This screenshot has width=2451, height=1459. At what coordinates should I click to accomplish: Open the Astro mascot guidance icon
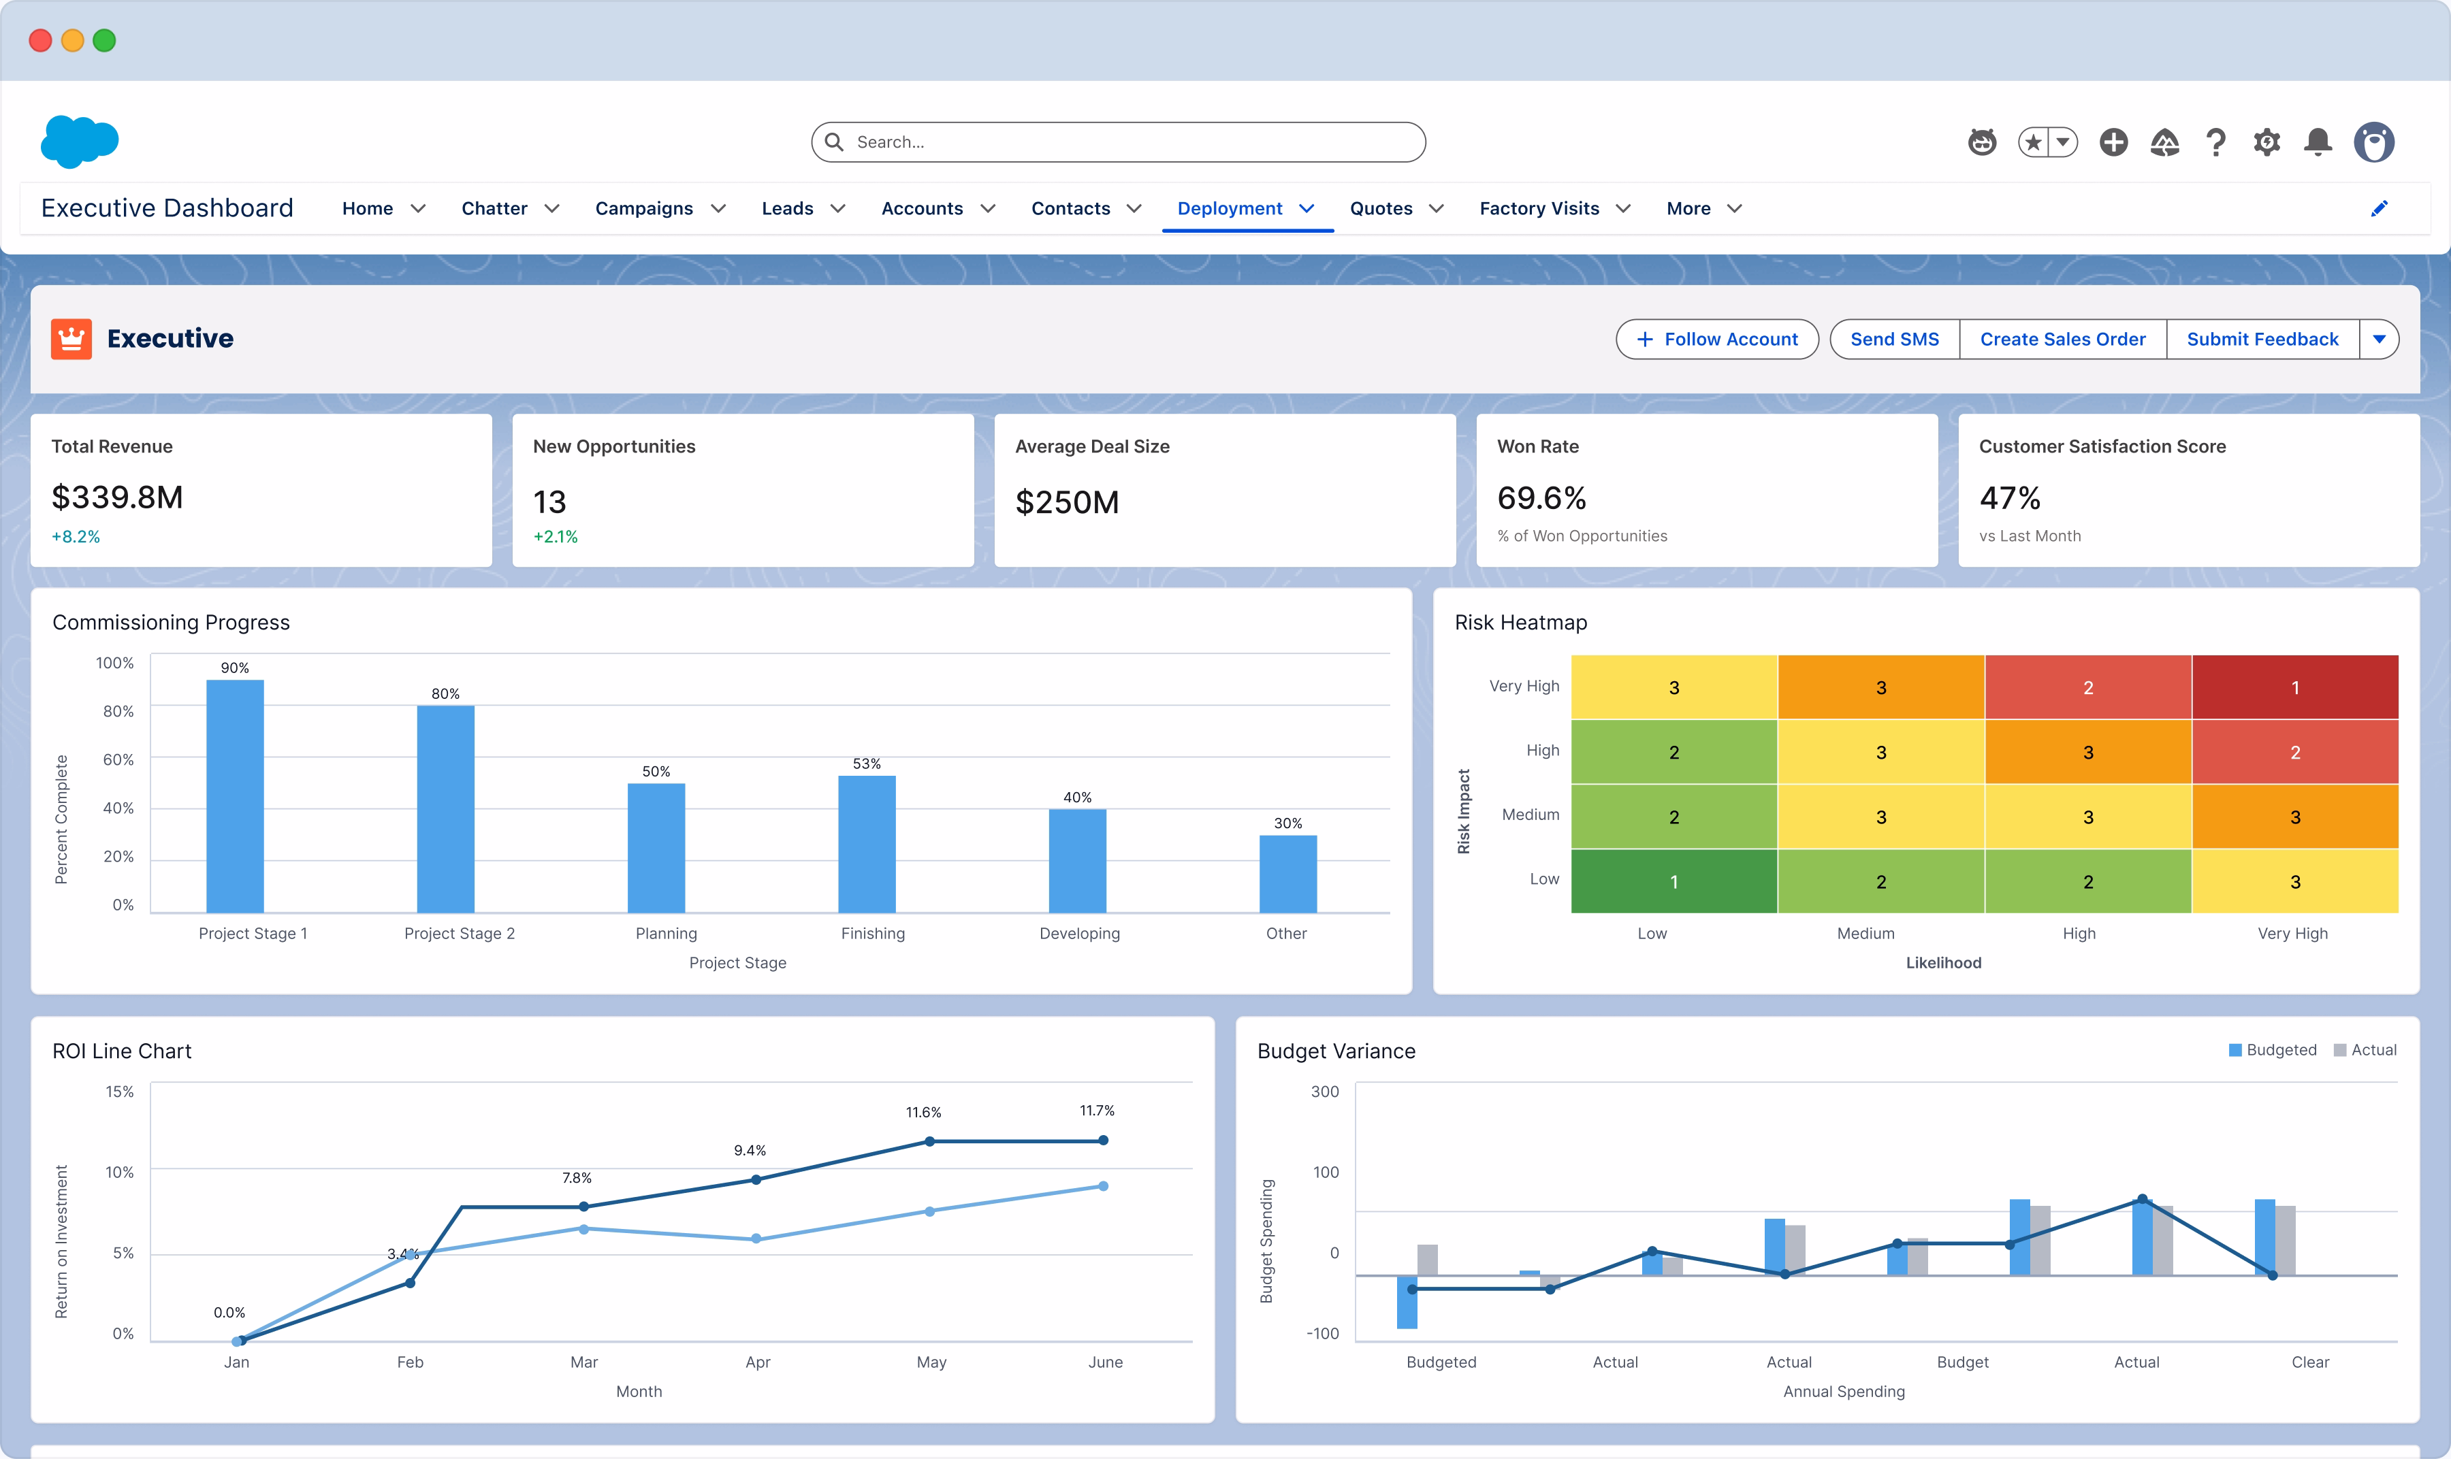coord(1982,142)
